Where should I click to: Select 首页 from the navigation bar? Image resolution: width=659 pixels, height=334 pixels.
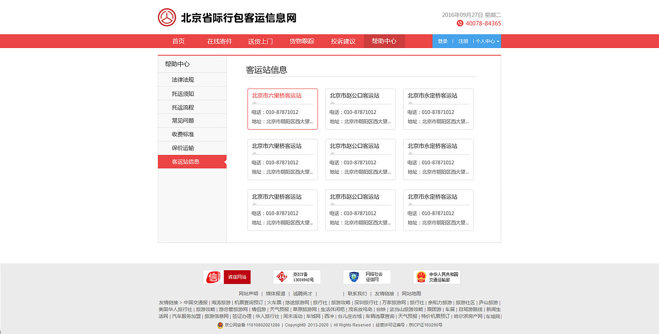178,41
